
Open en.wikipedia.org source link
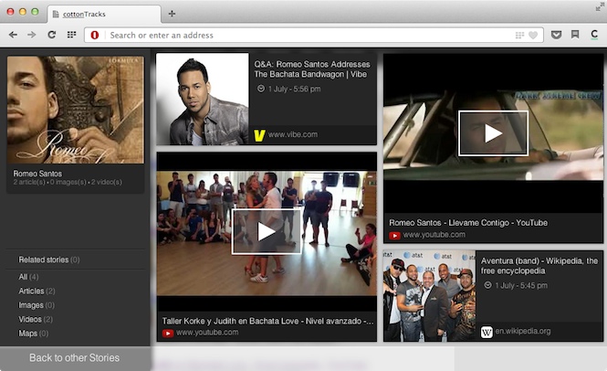tap(523, 331)
